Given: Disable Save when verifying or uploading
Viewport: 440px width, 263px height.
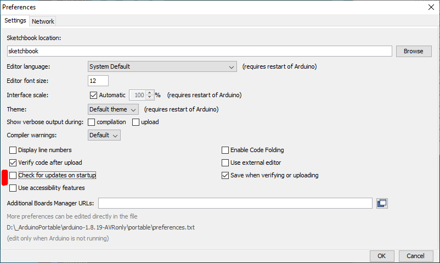Looking at the screenshot, I should pyautogui.click(x=225, y=175).
